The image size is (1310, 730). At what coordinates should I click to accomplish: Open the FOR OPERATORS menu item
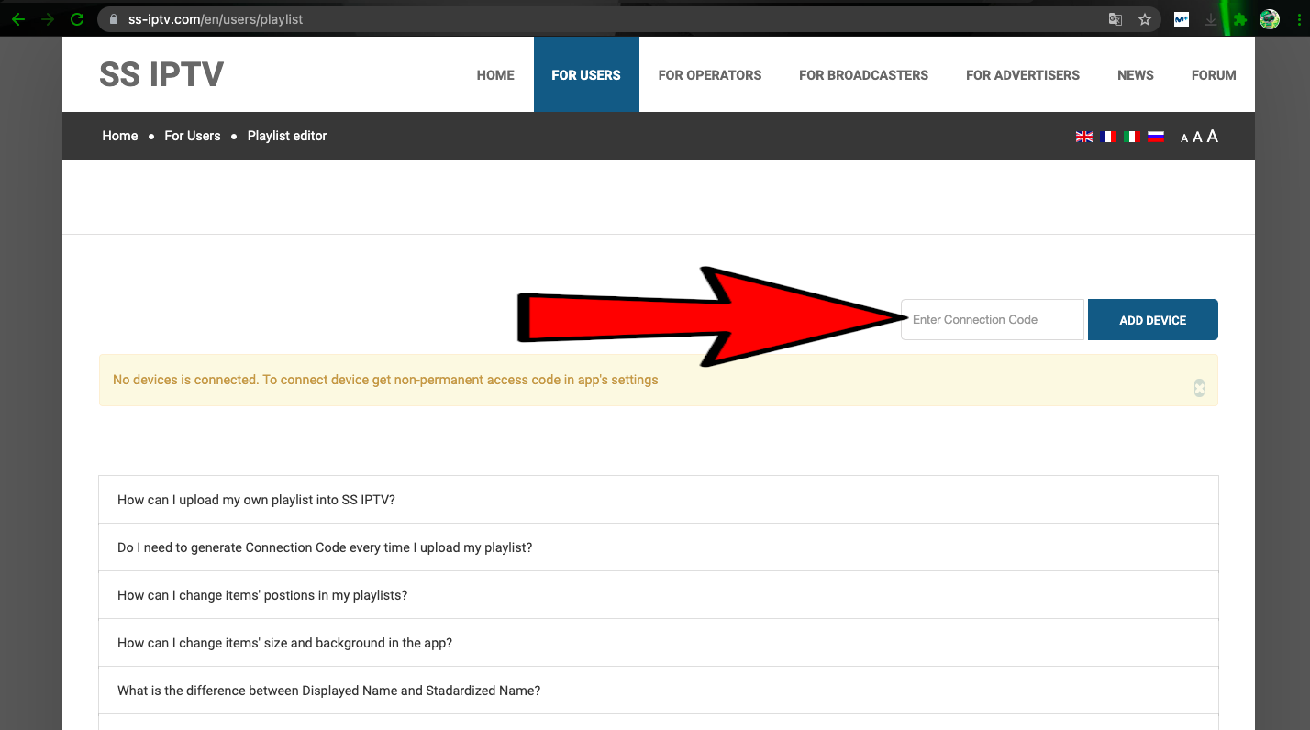tap(709, 75)
